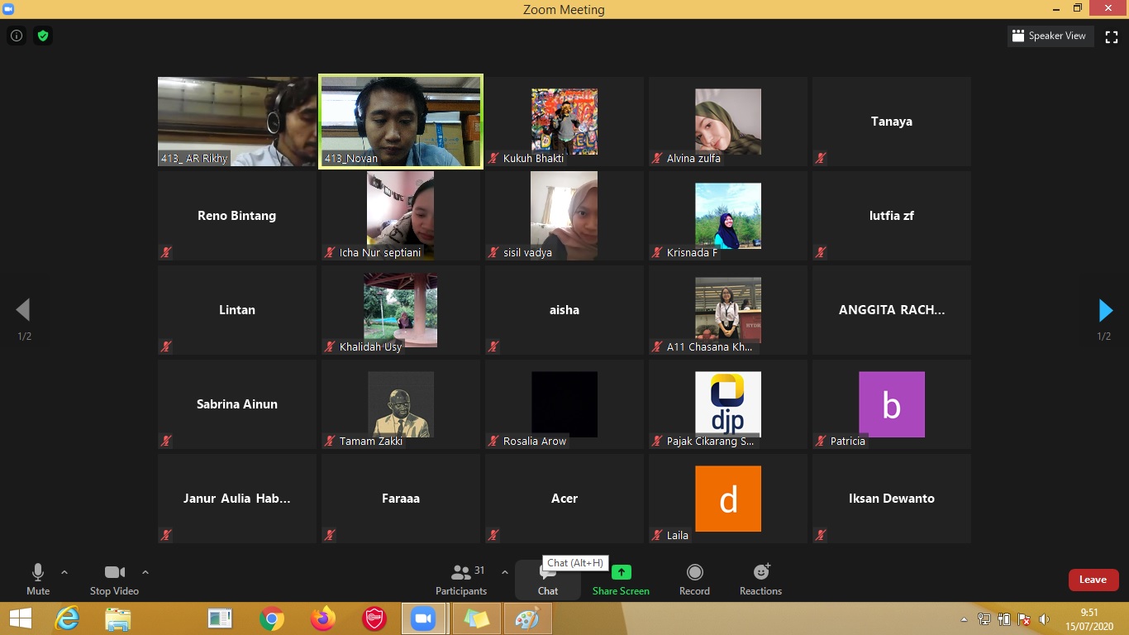Image resolution: width=1129 pixels, height=635 pixels.
Task: Select the Pajak Cikarang djp tile
Action: point(727,403)
